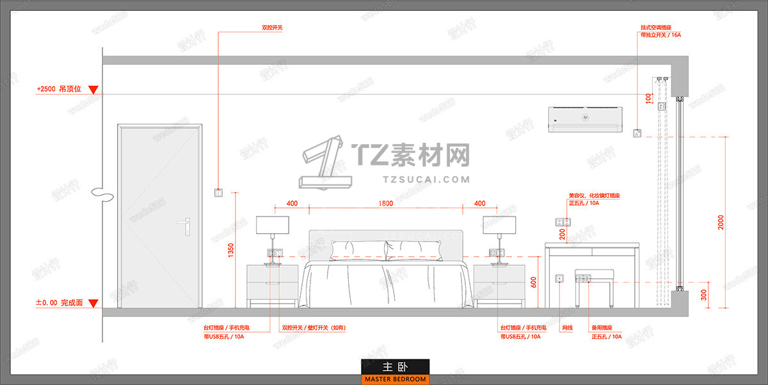Click the 网线 label
Image resolution: width=768 pixels, height=385 pixels.
tap(567, 328)
